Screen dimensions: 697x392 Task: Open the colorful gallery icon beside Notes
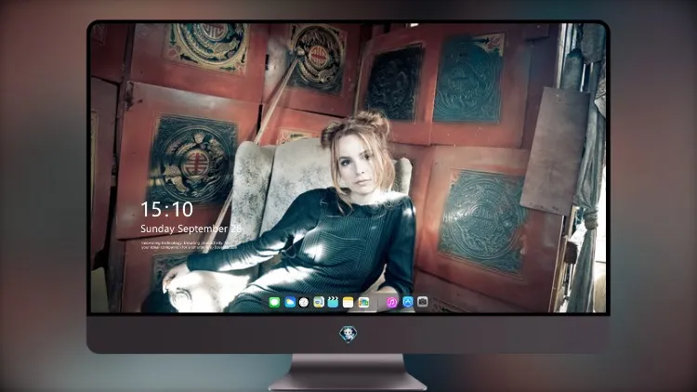(363, 302)
